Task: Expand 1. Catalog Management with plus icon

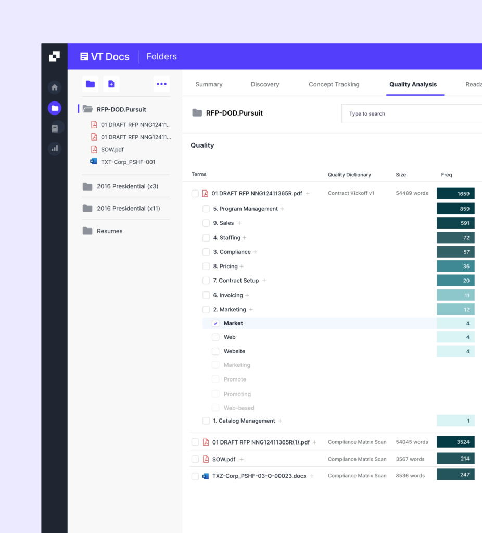Action: point(280,421)
